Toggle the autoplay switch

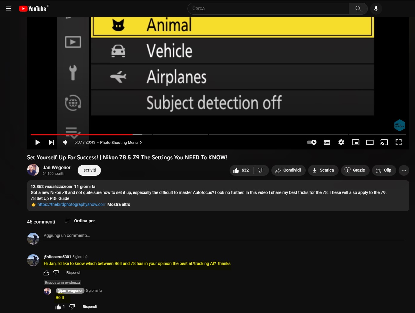click(x=312, y=142)
